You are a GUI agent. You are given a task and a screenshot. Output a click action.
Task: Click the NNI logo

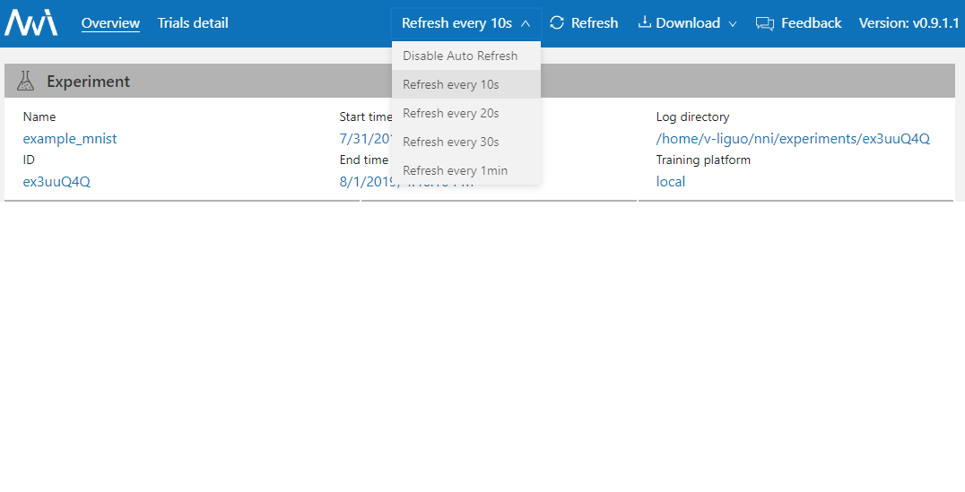click(30, 22)
